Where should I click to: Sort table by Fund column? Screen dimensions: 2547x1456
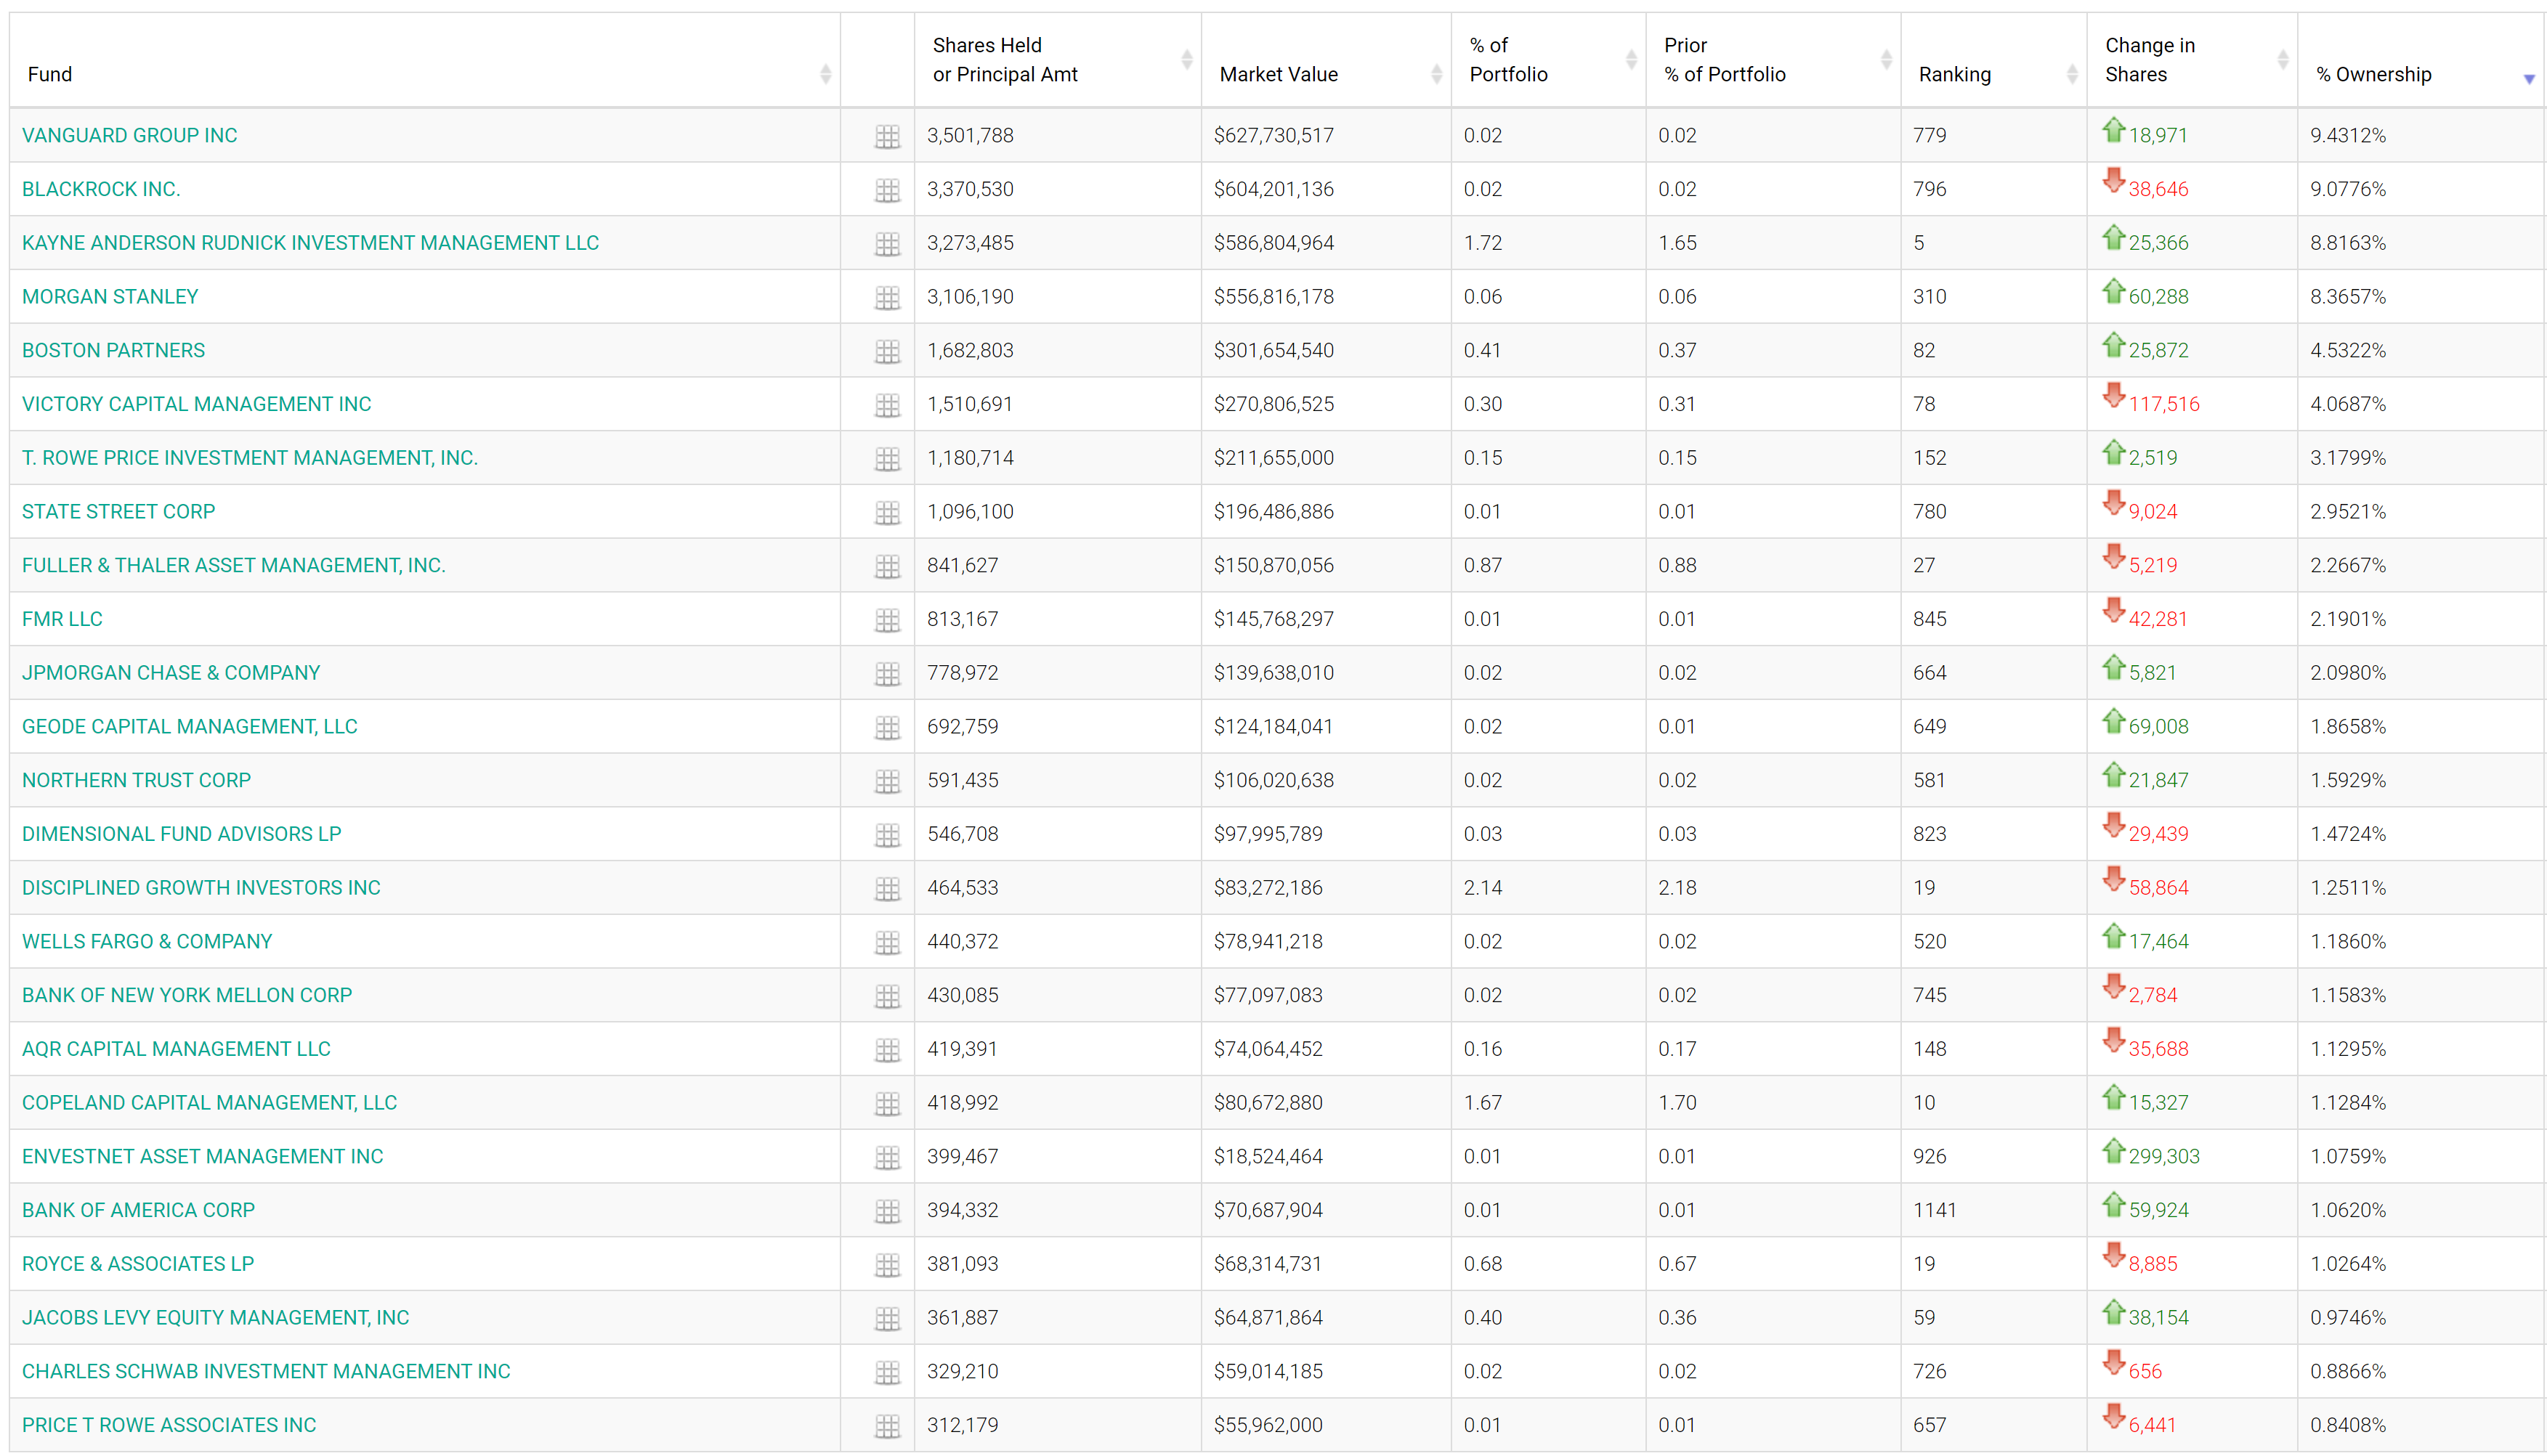425,60
